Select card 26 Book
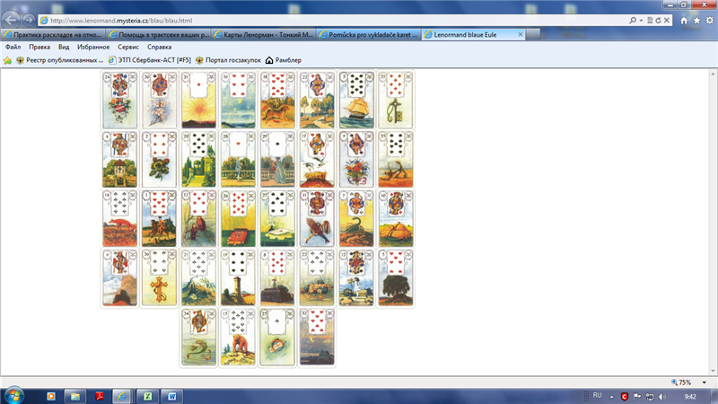Viewport: 718px width, 404px height. point(238,218)
